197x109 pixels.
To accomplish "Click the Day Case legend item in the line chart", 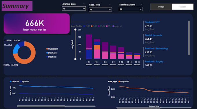I will (14, 82).
